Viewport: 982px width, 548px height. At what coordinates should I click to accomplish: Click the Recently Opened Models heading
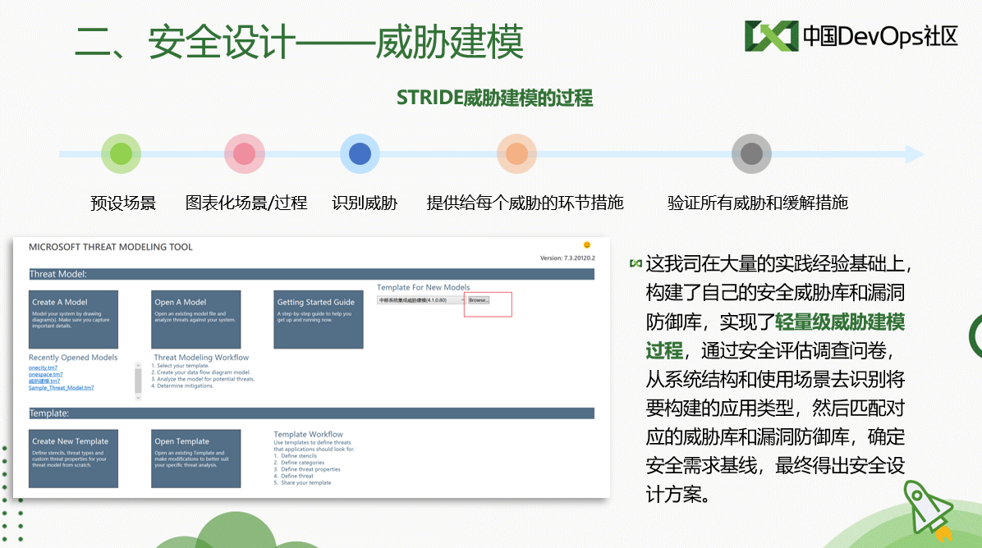[x=73, y=358]
